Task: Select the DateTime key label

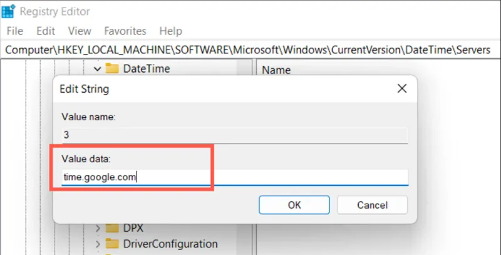Action: (146, 68)
